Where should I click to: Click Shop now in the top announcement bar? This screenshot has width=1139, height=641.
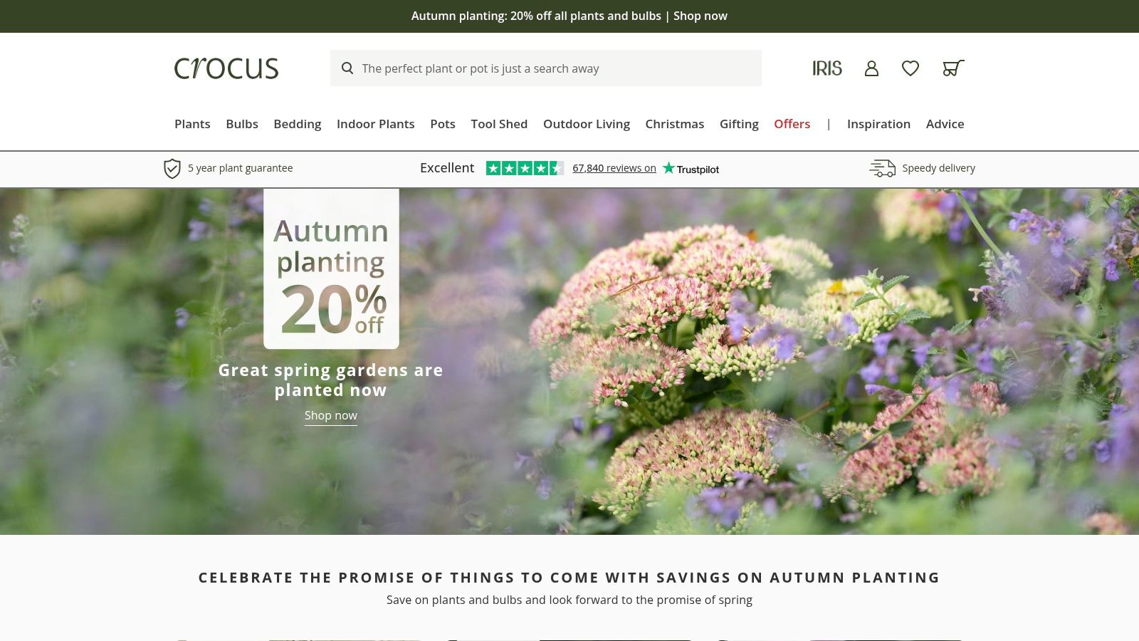[700, 16]
